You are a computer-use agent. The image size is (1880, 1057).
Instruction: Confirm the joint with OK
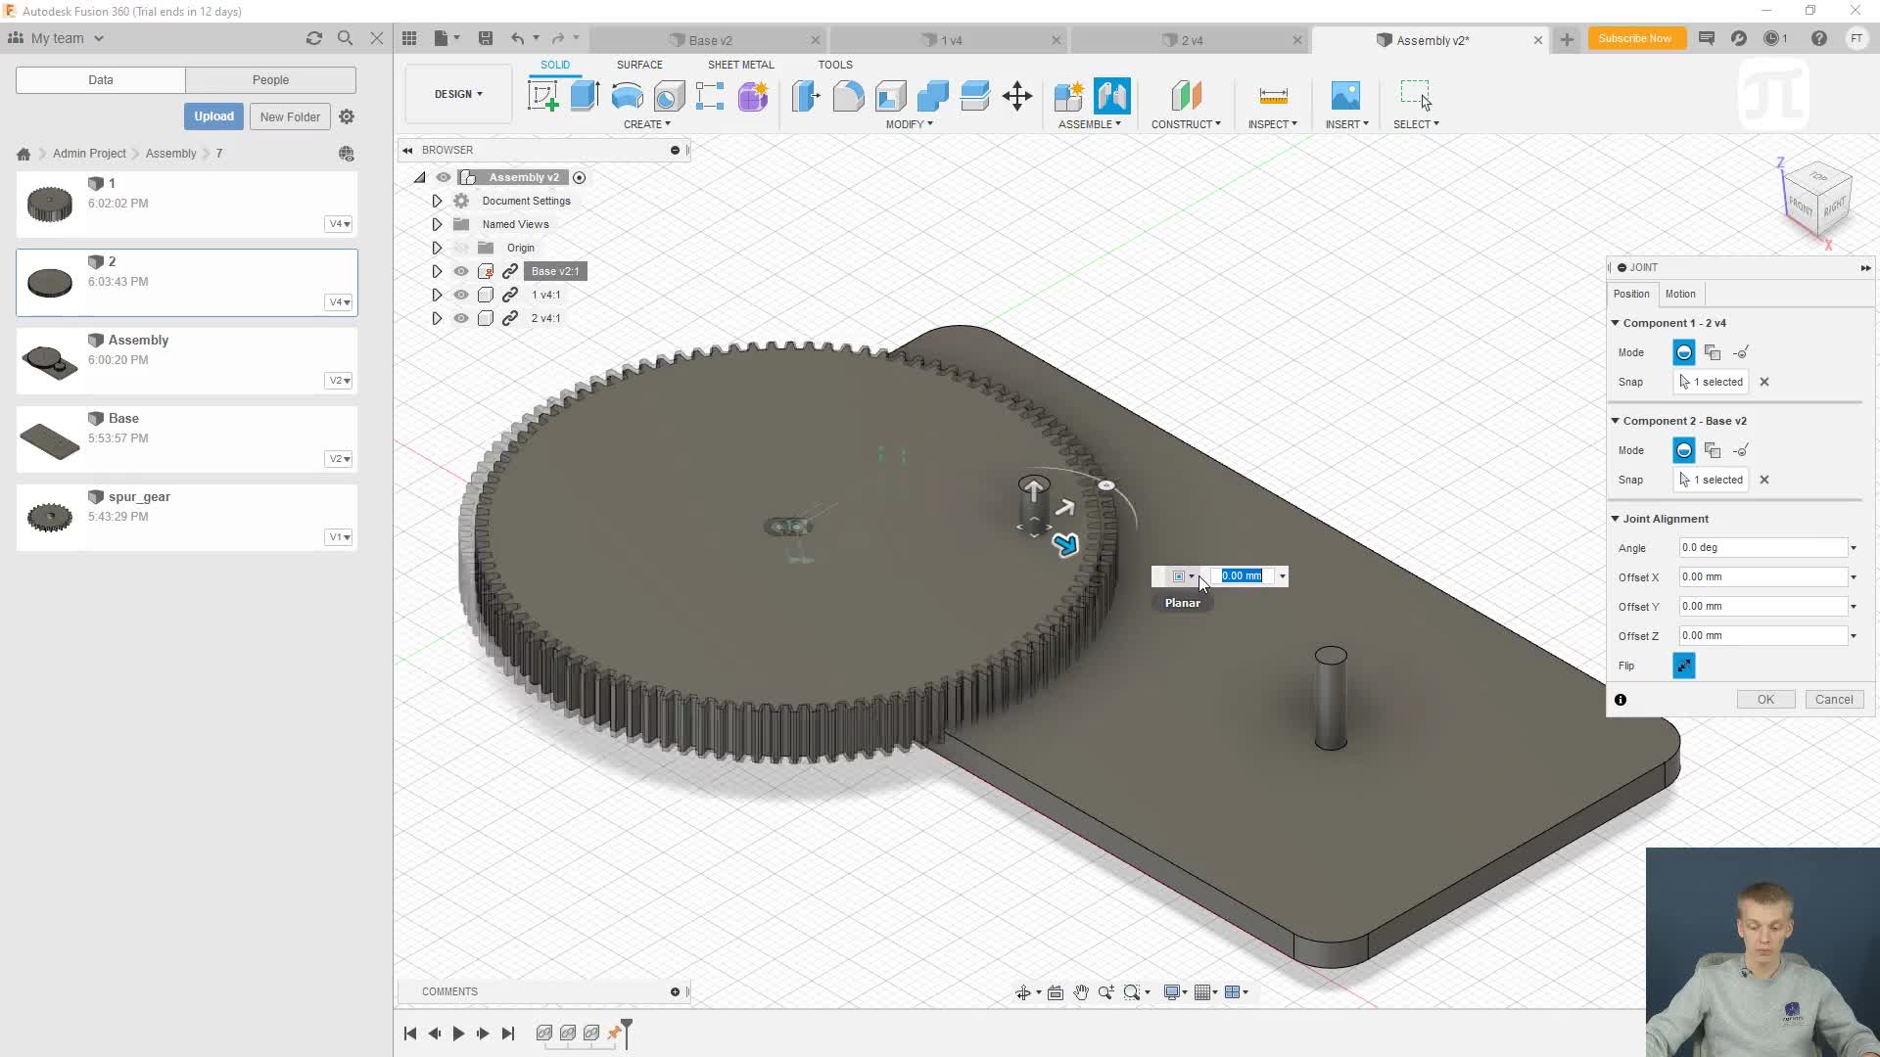[1765, 700]
